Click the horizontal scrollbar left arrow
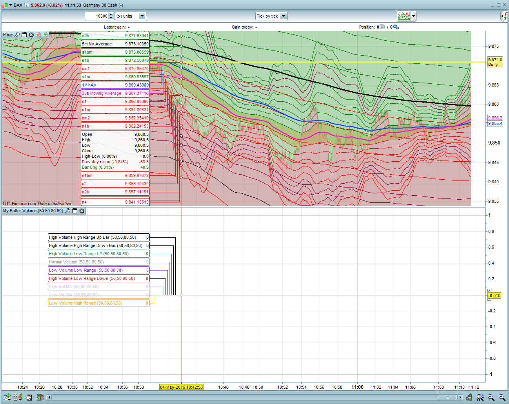This screenshot has height=404, width=509. coord(49,397)
